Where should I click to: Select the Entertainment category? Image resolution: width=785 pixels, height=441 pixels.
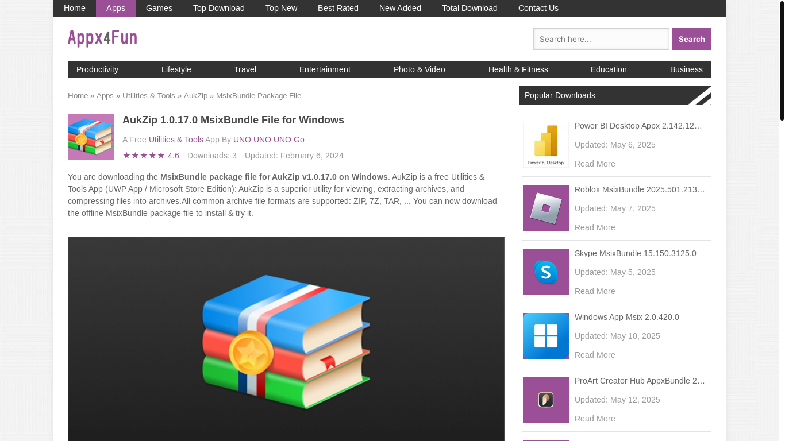[x=325, y=69]
